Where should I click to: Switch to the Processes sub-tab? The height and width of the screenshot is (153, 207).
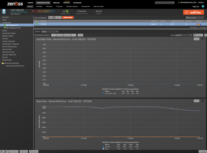point(49,6)
